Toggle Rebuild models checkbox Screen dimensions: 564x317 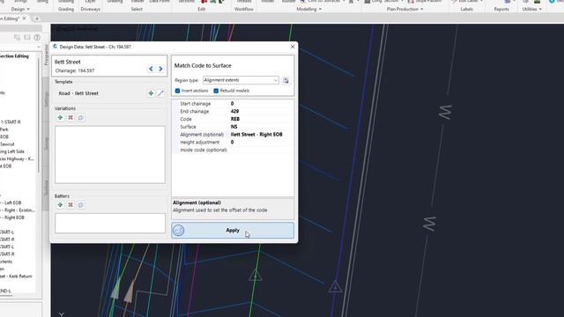coord(216,91)
